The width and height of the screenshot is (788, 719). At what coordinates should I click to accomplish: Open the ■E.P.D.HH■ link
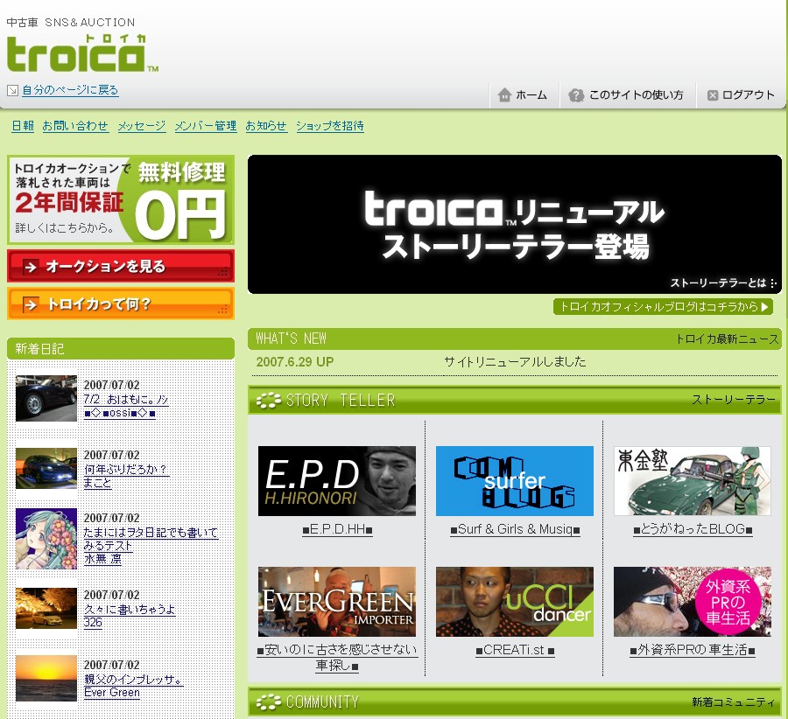coord(337,529)
